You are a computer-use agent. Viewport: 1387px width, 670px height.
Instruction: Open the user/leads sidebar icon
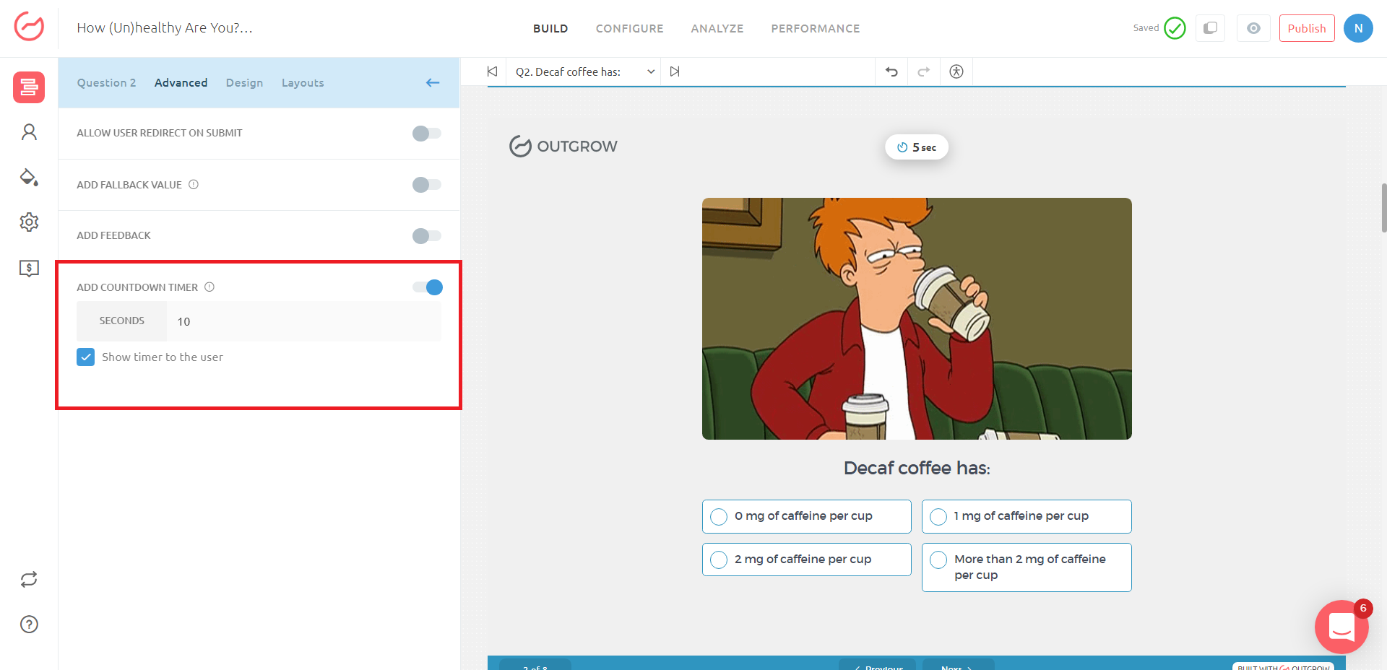(29, 132)
